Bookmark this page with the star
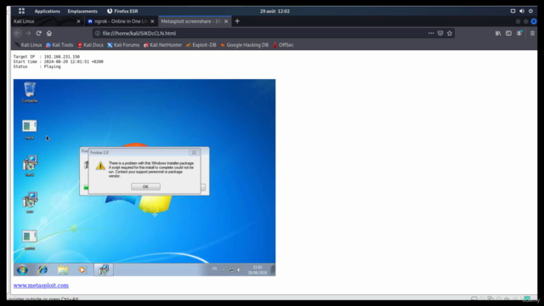This screenshot has height=306, width=544. pyautogui.click(x=450, y=33)
